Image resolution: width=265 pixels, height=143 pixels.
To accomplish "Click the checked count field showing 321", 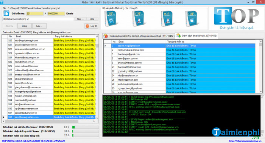I will (x=35, y=14).
